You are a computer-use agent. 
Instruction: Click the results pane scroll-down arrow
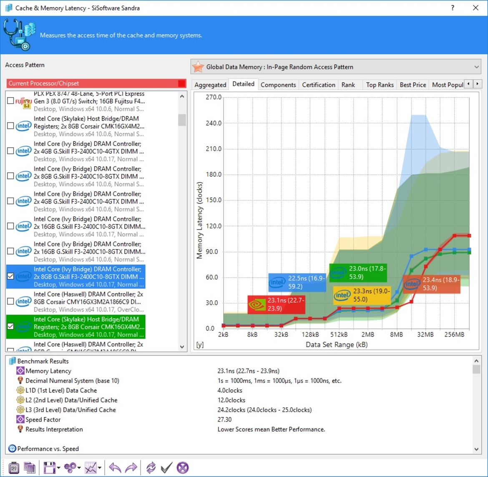pos(476,449)
